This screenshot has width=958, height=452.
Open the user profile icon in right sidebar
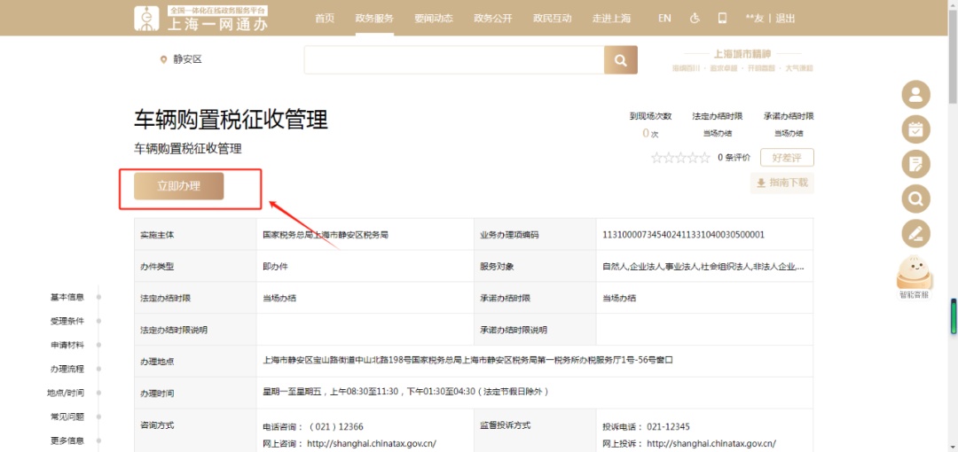click(x=915, y=94)
